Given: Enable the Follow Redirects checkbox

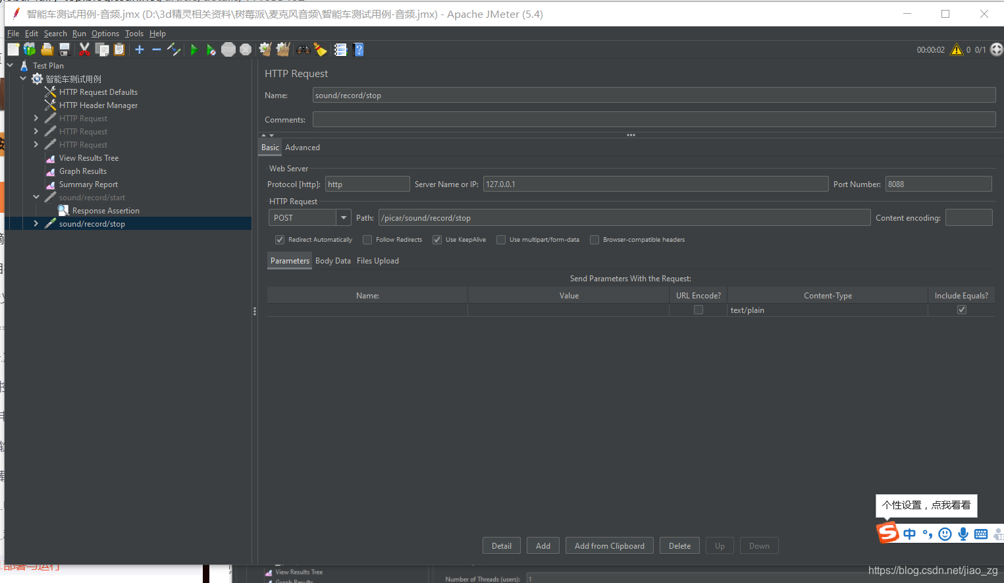Looking at the screenshot, I should [367, 240].
